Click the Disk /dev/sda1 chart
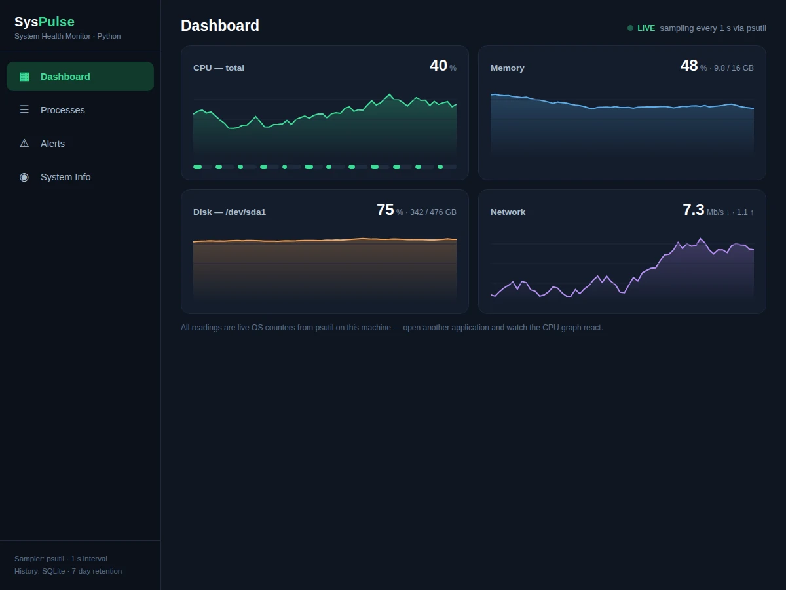786x590 pixels. click(325, 264)
